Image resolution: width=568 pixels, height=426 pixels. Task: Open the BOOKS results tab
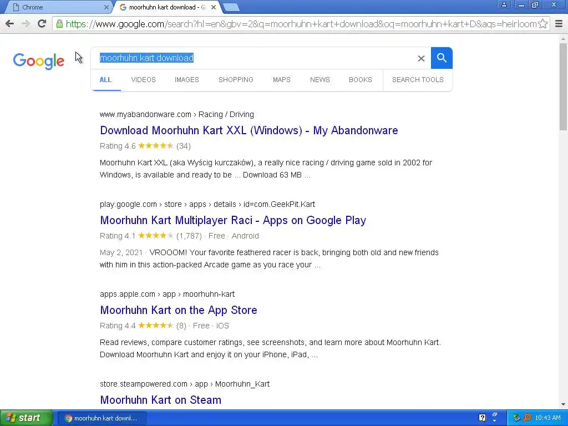[x=361, y=80]
